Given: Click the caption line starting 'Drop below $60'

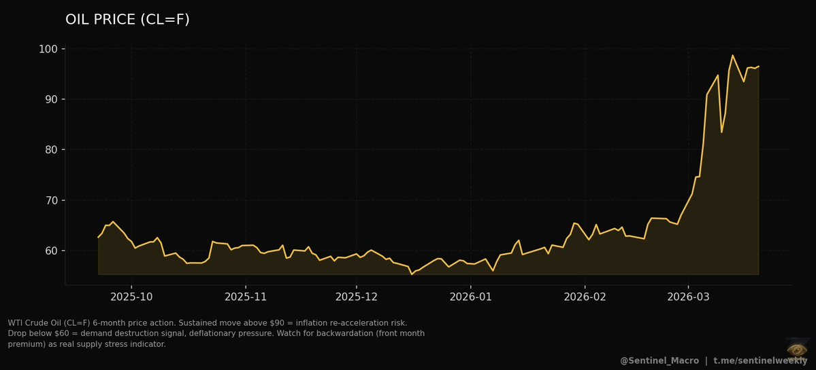Looking at the screenshot, I should [216, 333].
